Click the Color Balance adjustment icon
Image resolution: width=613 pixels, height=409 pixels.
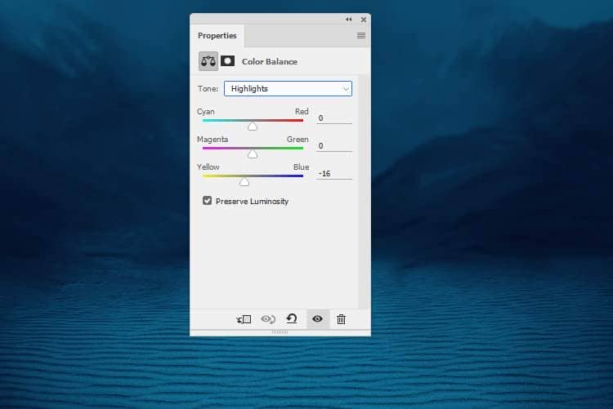[208, 61]
